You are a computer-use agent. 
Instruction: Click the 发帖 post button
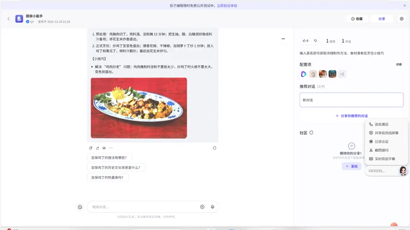[351, 166]
